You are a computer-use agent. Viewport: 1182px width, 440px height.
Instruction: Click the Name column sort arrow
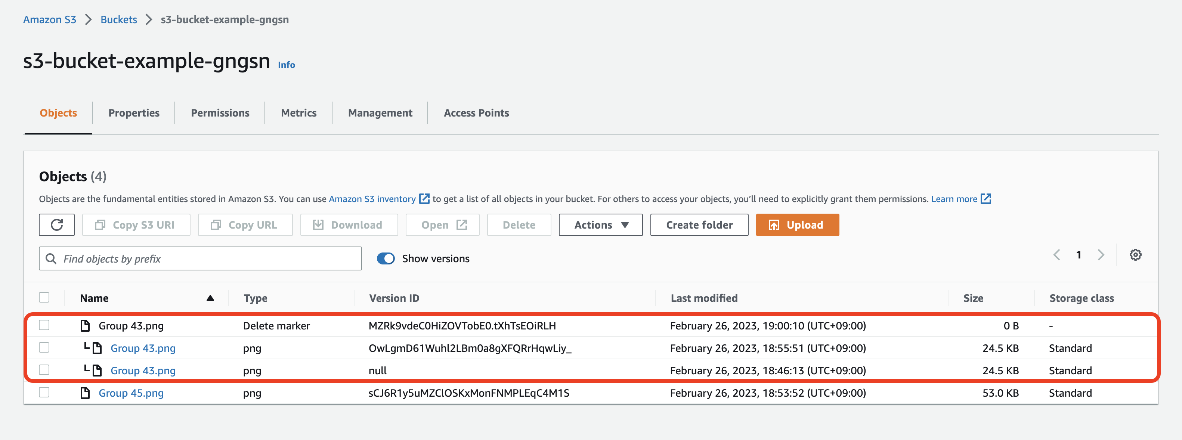click(x=210, y=298)
